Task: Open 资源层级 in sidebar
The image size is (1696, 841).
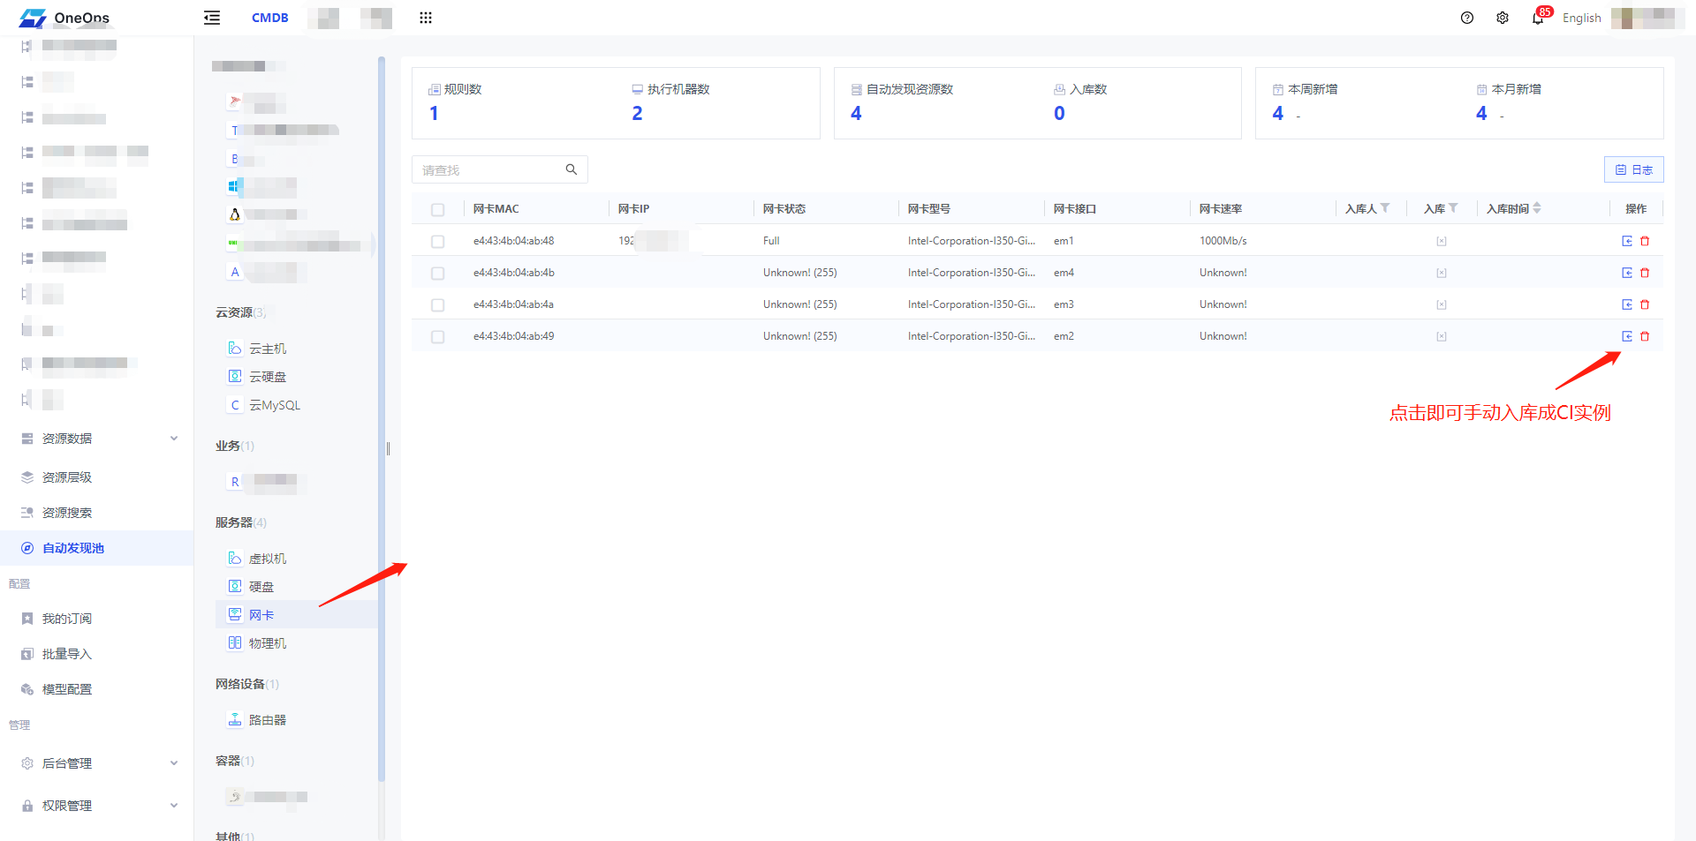Action: tap(67, 477)
